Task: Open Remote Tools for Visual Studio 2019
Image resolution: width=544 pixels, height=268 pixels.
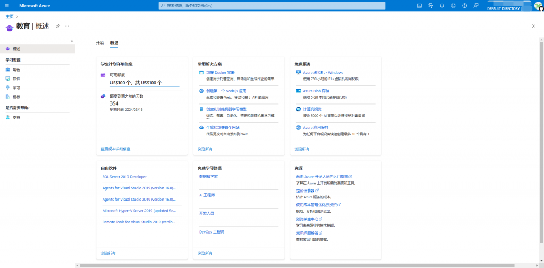Action: point(140,222)
